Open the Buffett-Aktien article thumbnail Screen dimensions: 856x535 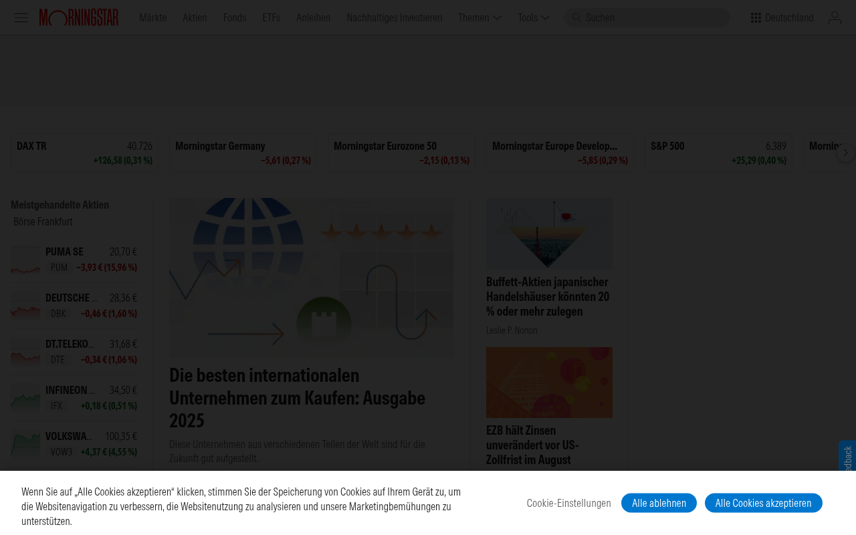click(549, 233)
